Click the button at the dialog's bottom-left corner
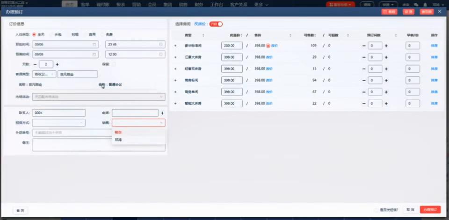The height and width of the screenshot is (220, 449). point(20,211)
